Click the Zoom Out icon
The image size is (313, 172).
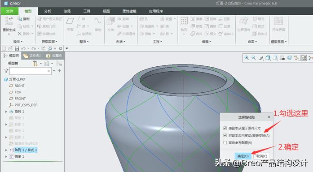254,58
